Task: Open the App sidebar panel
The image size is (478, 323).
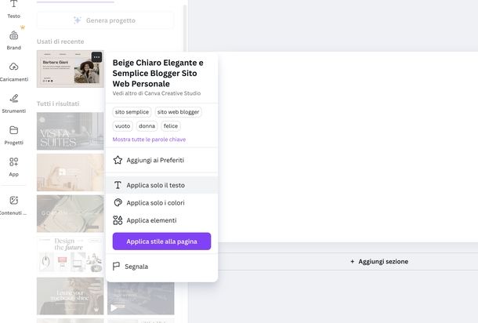Action: pos(14,167)
